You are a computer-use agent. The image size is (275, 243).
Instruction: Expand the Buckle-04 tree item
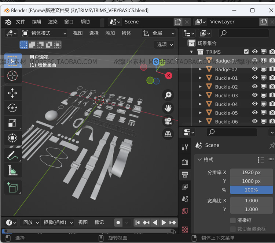click(x=200, y=104)
